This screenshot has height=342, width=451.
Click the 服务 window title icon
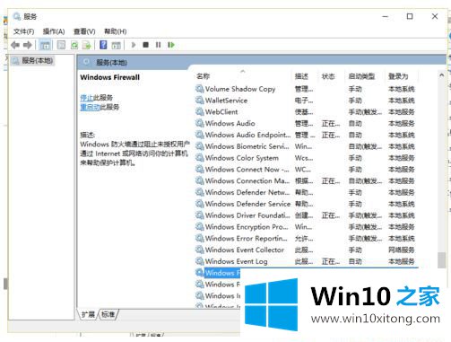(x=17, y=16)
